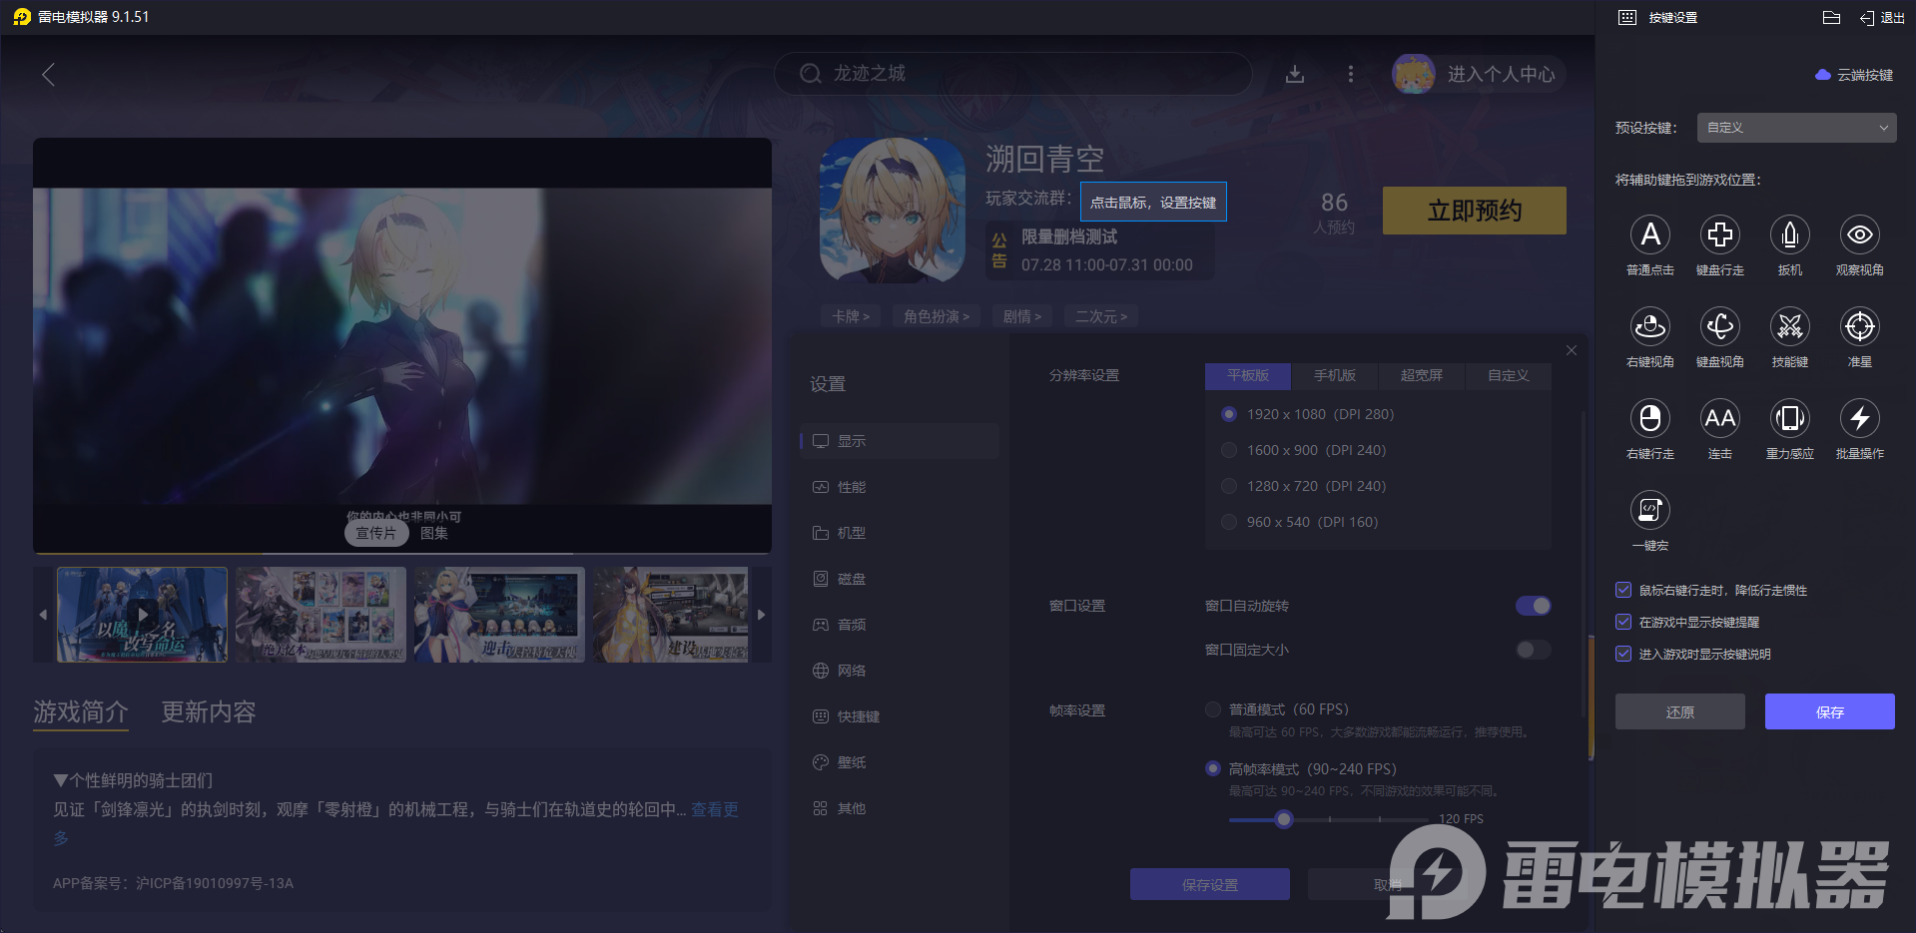Image resolution: width=1916 pixels, height=933 pixels.
Task: Expand the 个性鲜明的骑士团们 description section
Action: [x=60, y=780]
